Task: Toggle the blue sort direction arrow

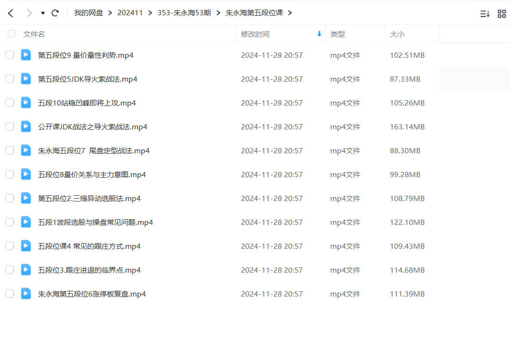Action: tap(319, 34)
